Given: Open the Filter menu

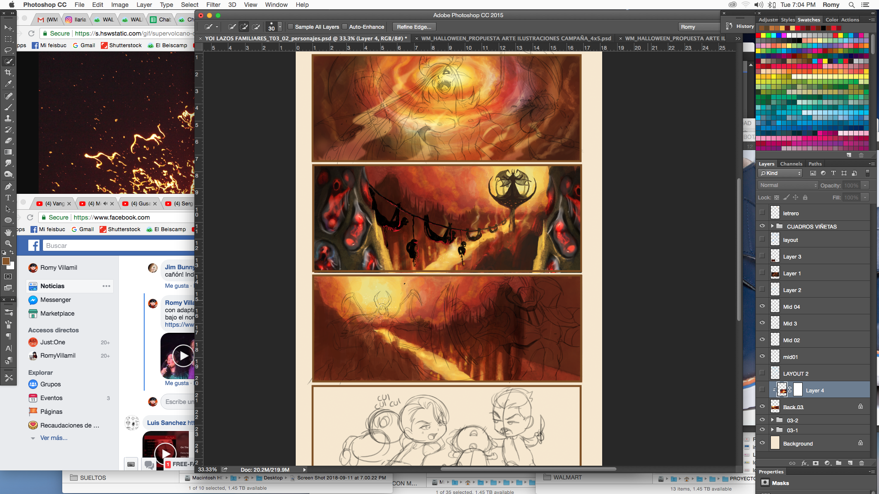Looking at the screenshot, I should 213,5.
